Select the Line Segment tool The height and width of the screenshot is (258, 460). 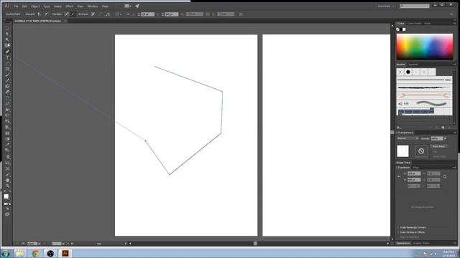click(x=7, y=63)
